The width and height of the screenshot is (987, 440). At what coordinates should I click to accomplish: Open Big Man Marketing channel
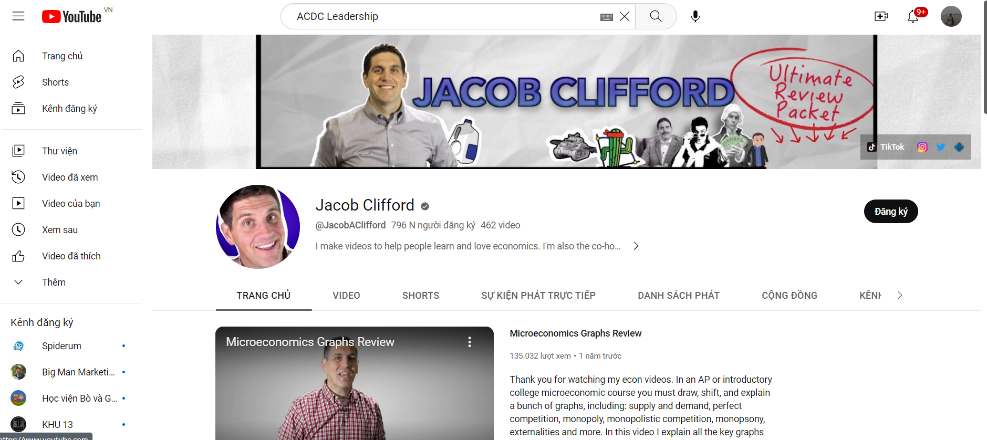tap(72, 372)
